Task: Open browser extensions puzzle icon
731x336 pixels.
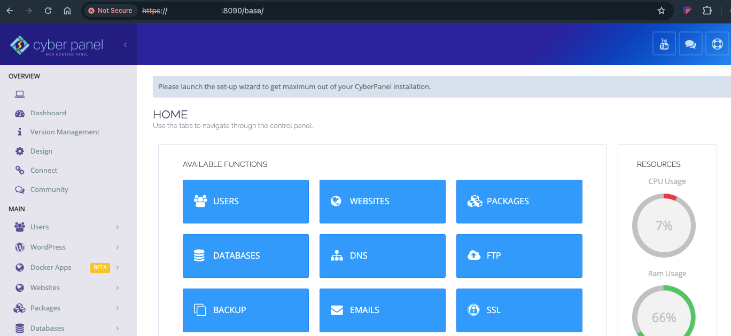Action: [707, 11]
